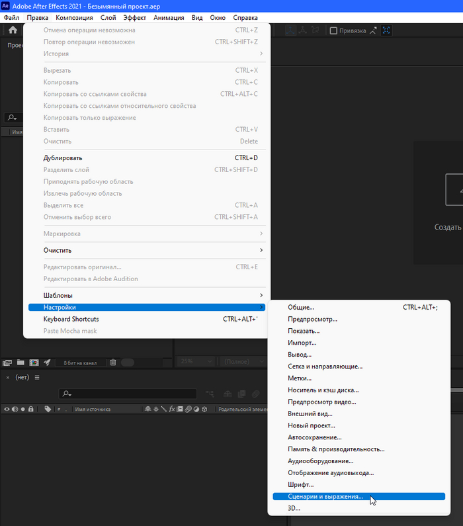This screenshot has width=463, height=526.
Task: Click the new folder icon in Project panel
Action: 21,363
